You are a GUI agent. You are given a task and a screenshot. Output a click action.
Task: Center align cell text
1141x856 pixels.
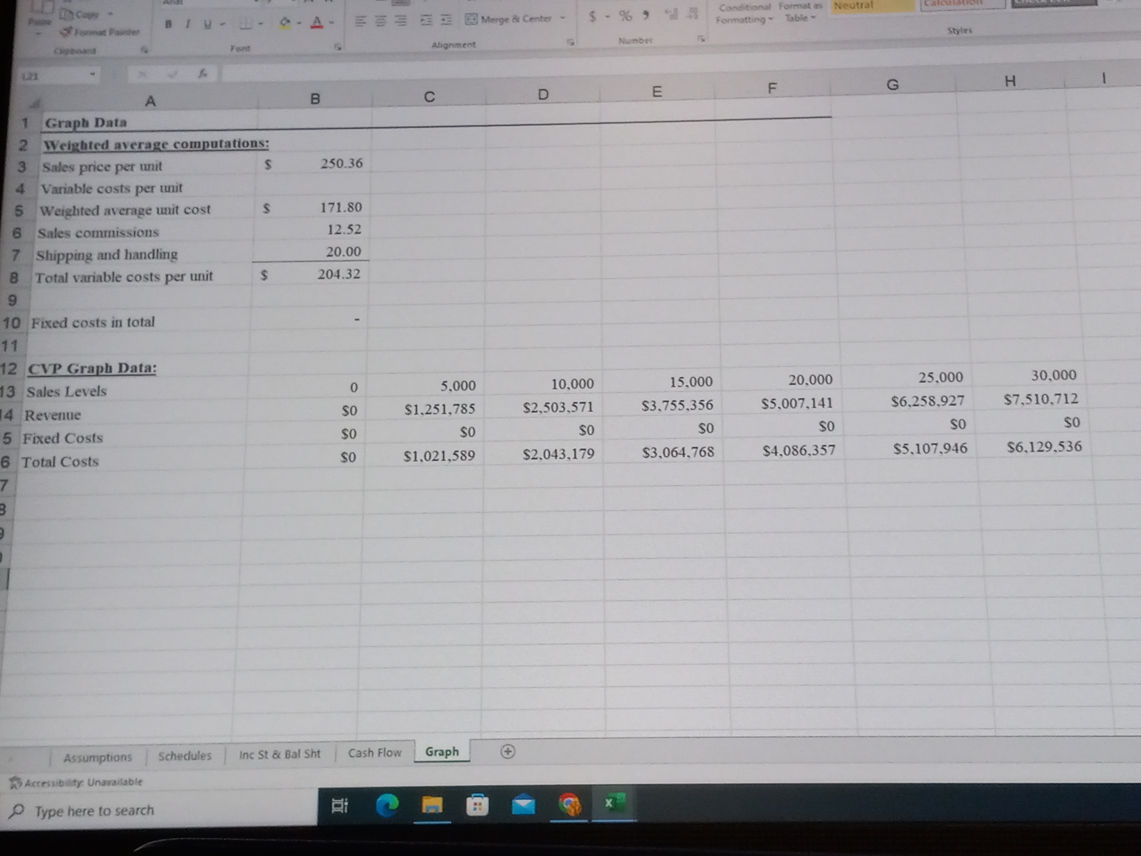click(x=380, y=21)
